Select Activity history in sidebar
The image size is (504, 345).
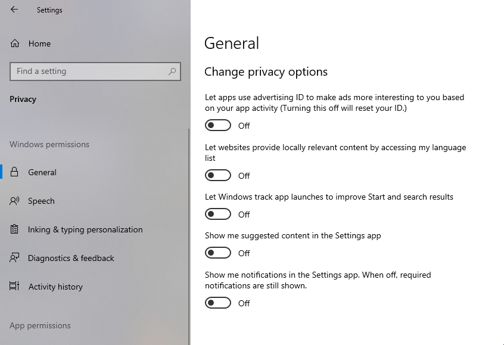[95, 286]
